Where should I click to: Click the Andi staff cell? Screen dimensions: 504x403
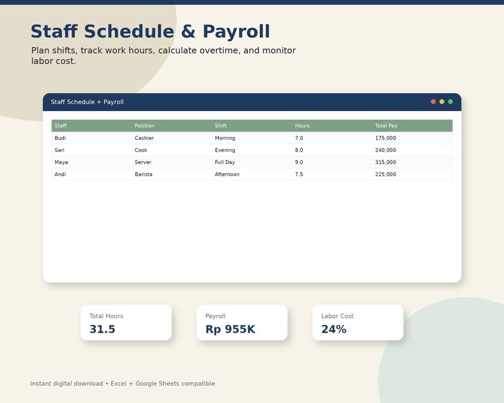click(x=91, y=174)
